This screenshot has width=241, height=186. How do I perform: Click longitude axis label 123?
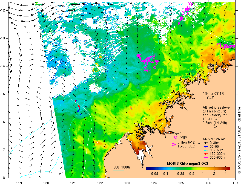tap(127, 183)
